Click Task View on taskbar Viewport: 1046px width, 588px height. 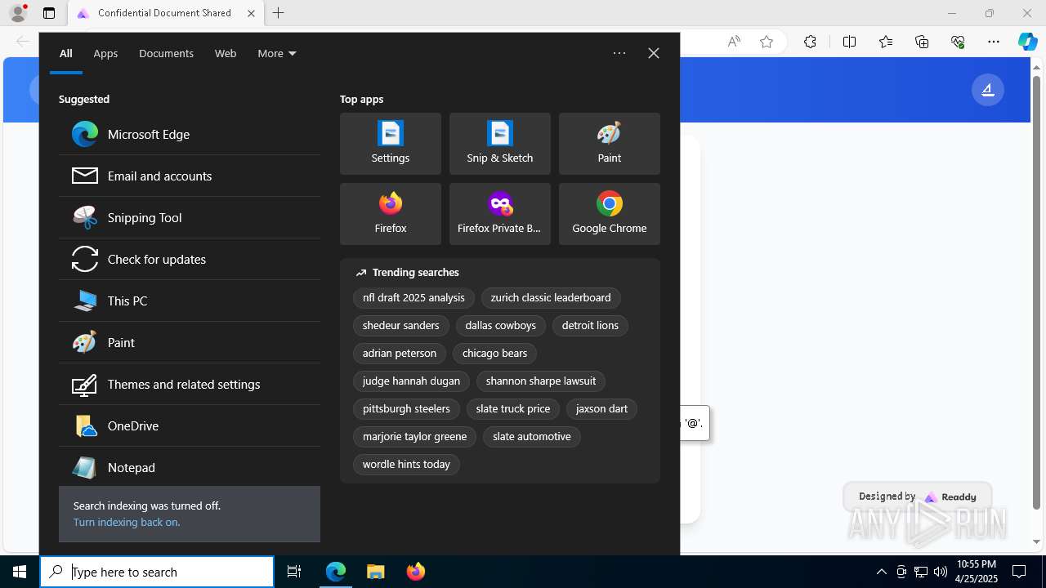click(x=294, y=572)
